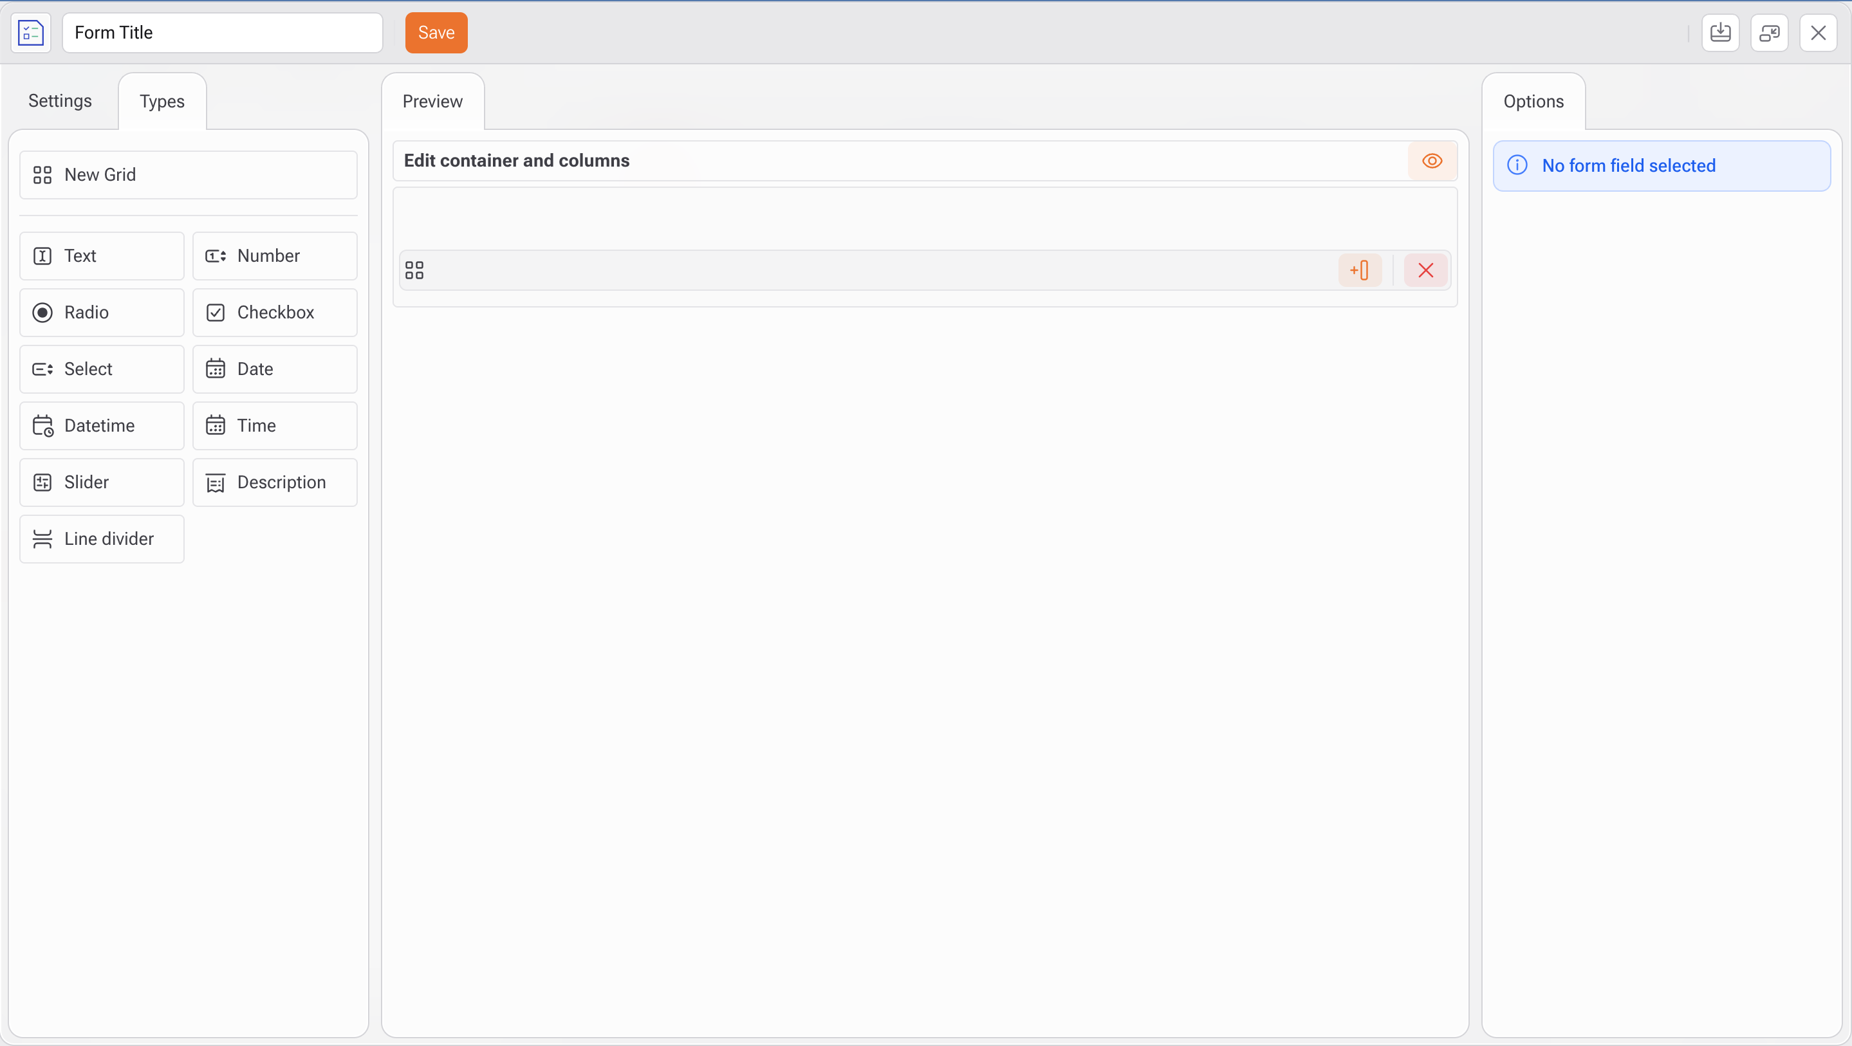Toggle the preview eye icon
This screenshot has height=1046, width=1852.
(x=1432, y=161)
